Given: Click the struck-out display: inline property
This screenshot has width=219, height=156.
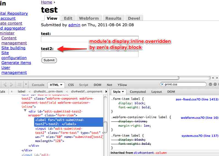Looking at the screenshot, I should tap(133, 121).
